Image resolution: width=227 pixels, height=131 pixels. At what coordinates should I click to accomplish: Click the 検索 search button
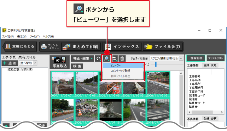tap(77, 66)
